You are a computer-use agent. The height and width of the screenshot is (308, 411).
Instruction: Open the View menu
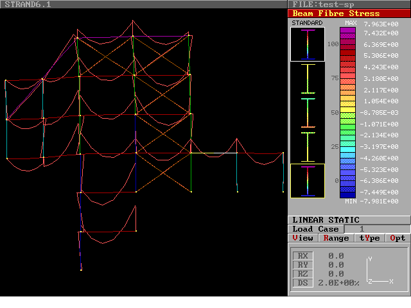[303, 238]
